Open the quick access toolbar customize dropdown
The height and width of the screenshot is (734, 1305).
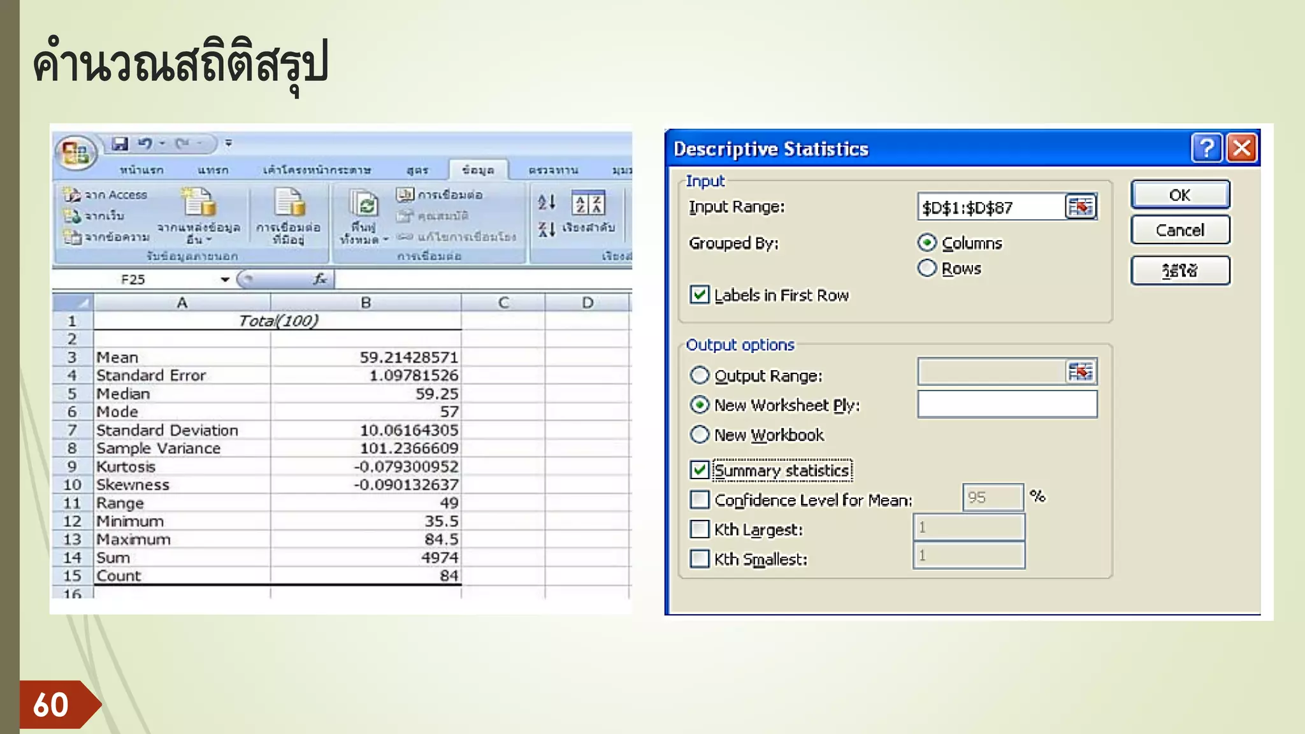coord(229,144)
